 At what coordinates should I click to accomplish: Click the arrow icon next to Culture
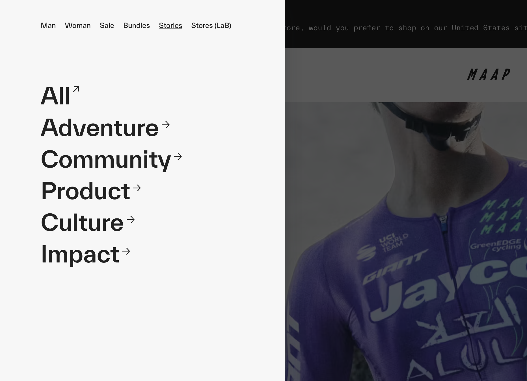[131, 220]
